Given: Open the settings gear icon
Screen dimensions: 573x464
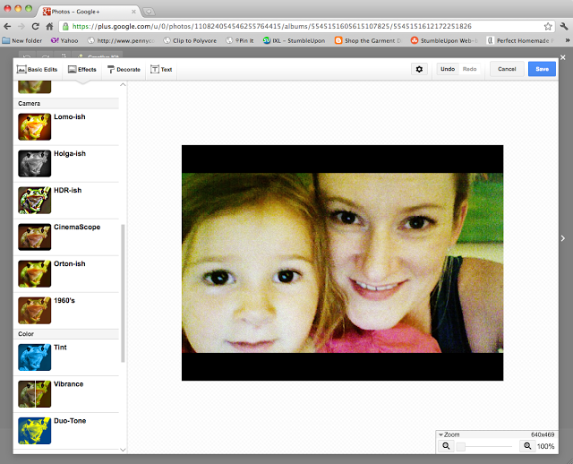Looking at the screenshot, I should (419, 69).
